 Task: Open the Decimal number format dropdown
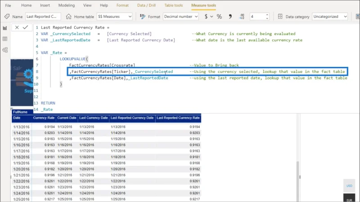tap(181, 17)
